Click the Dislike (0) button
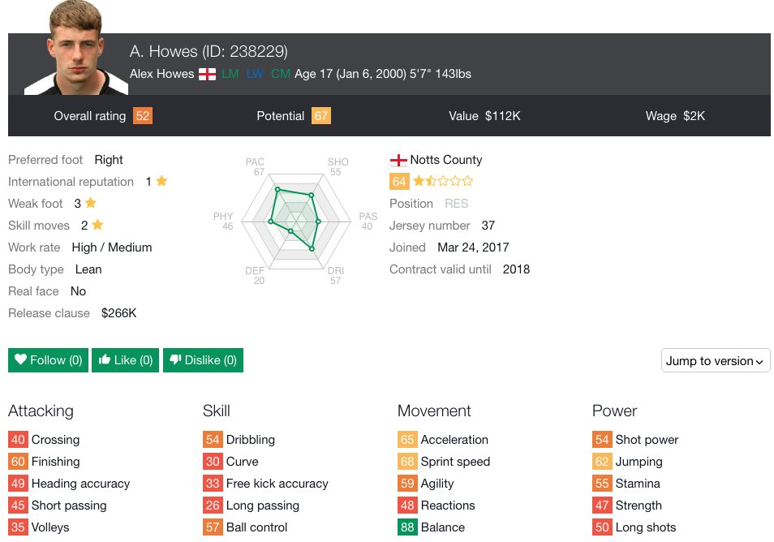 pyautogui.click(x=203, y=360)
